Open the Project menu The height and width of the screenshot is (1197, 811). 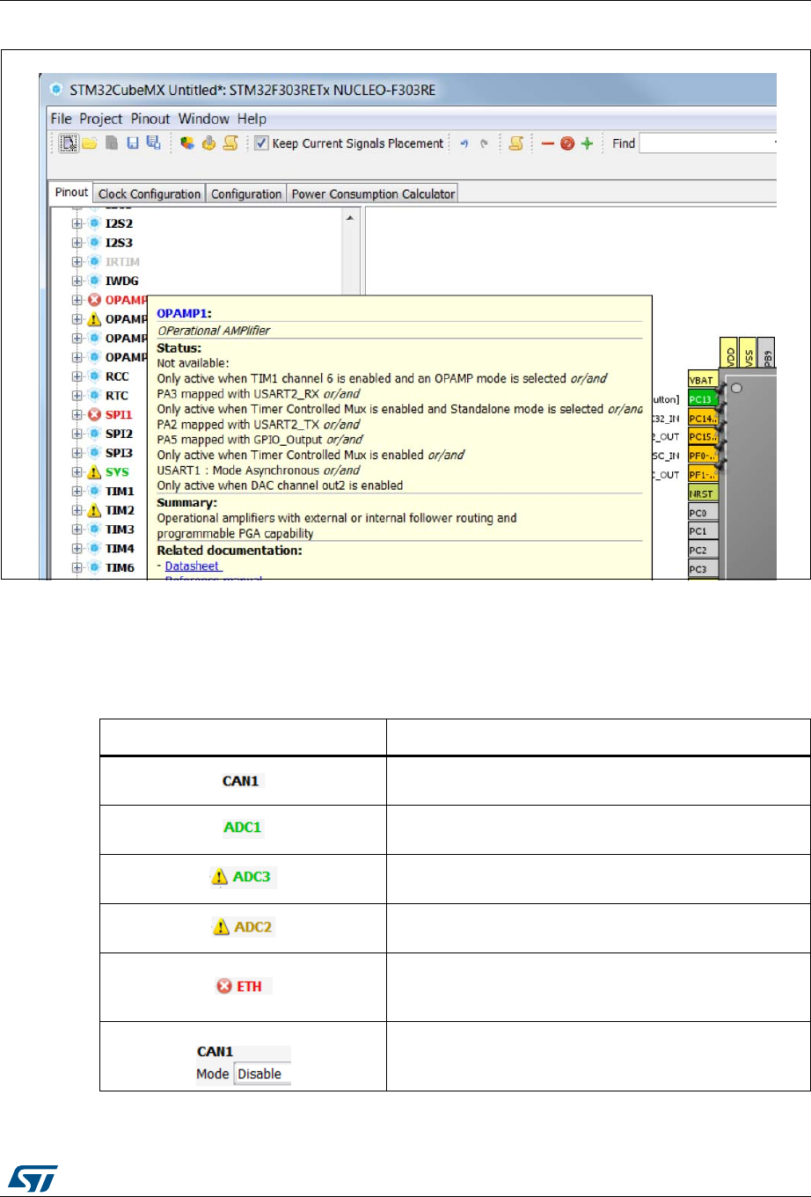(x=101, y=119)
